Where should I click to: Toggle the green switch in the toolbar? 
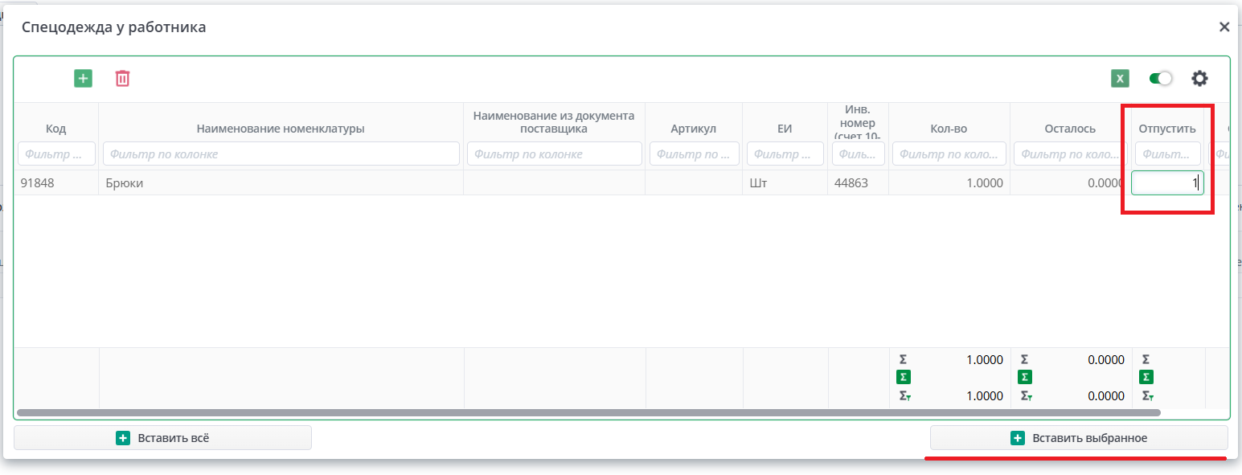coord(1161,78)
